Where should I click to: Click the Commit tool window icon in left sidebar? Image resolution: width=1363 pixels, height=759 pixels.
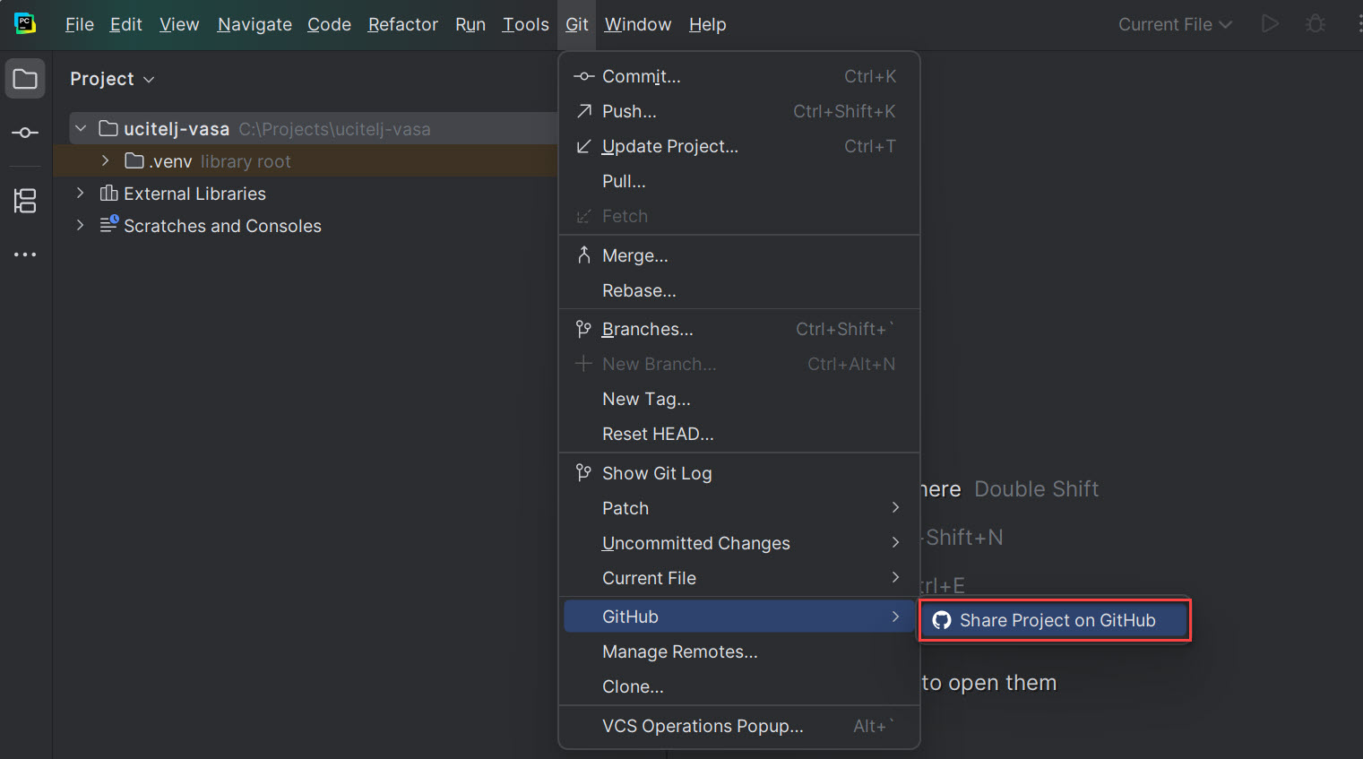(24, 132)
